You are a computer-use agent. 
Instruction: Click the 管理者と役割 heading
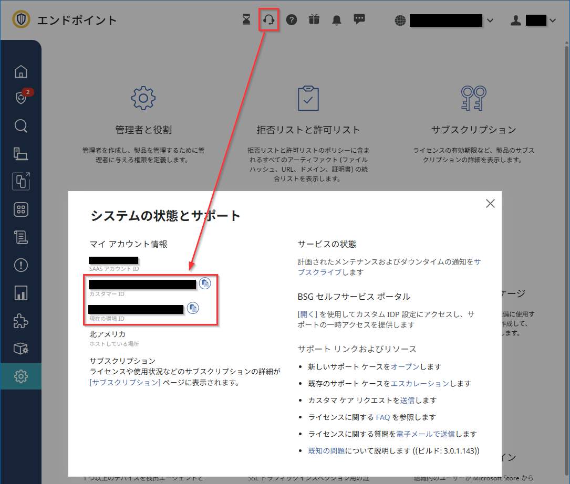[143, 130]
